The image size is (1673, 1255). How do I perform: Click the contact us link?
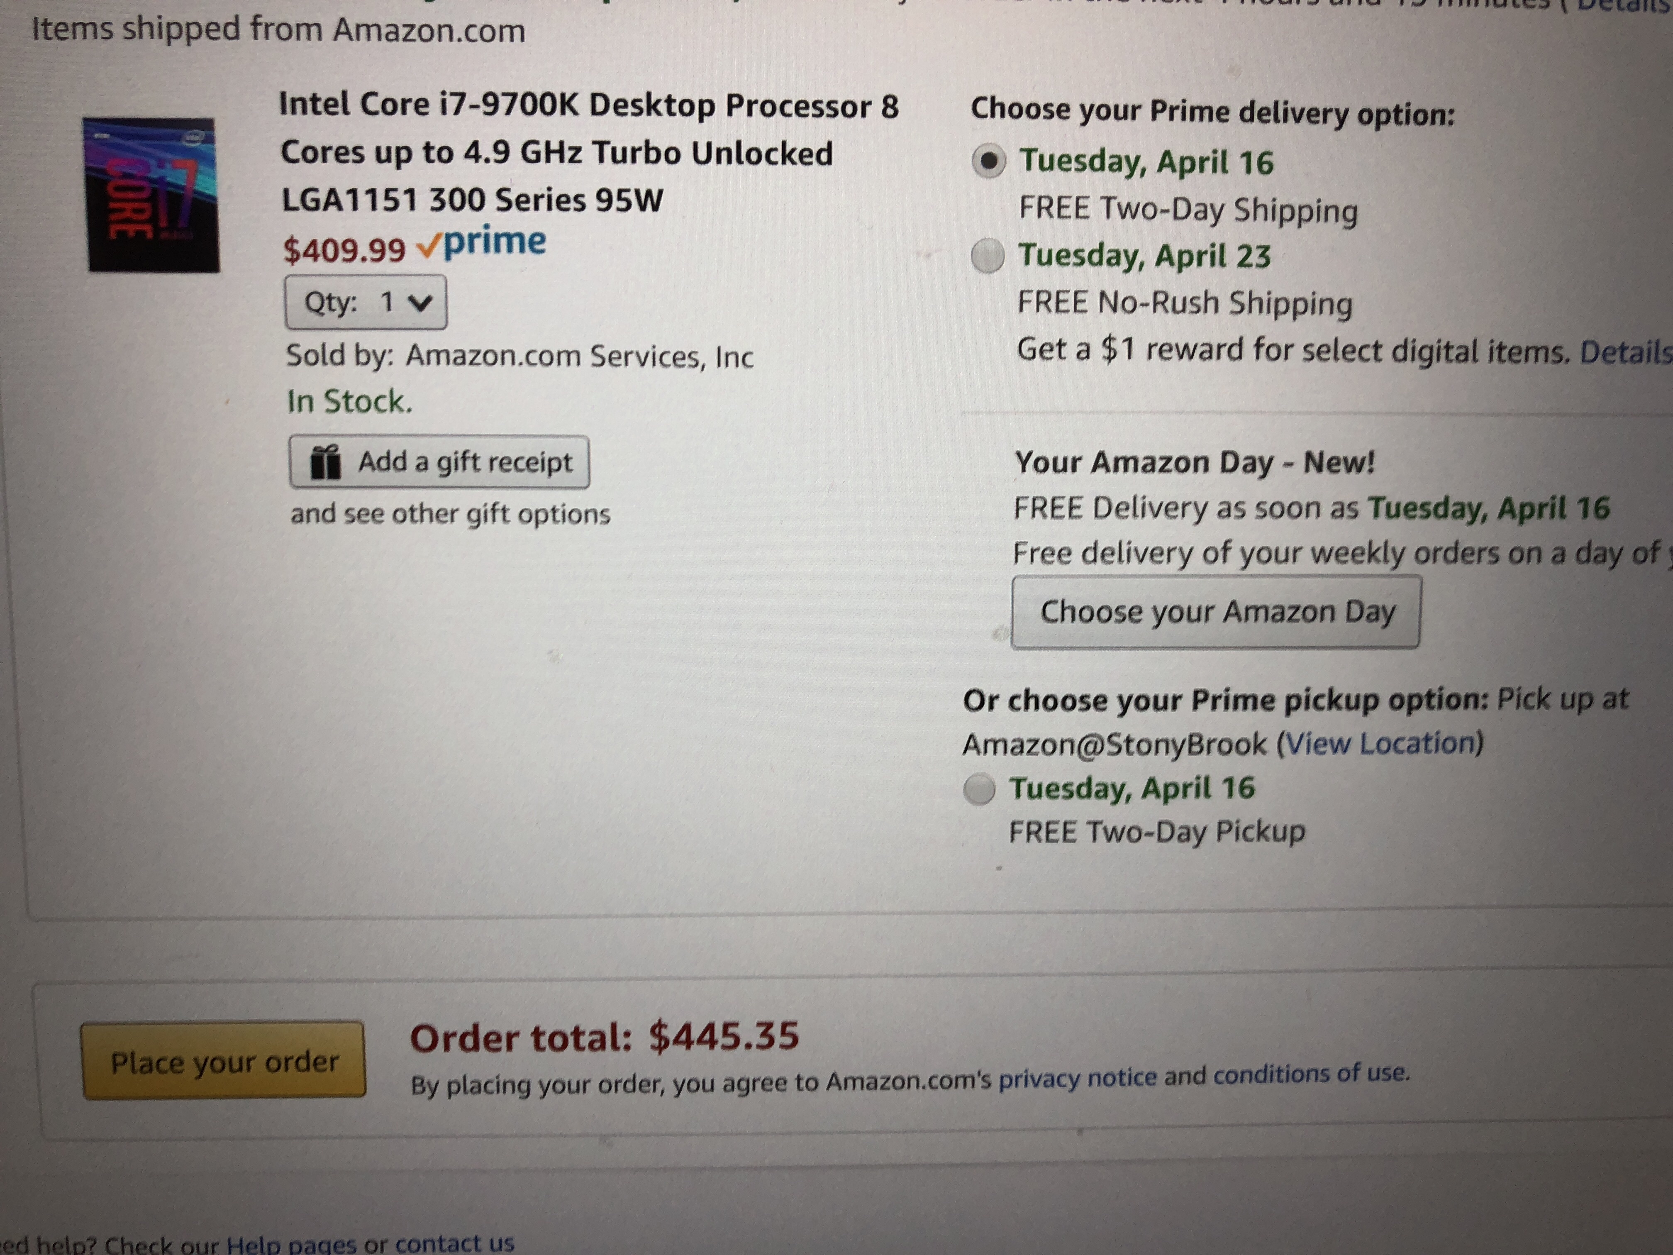[x=454, y=1243]
